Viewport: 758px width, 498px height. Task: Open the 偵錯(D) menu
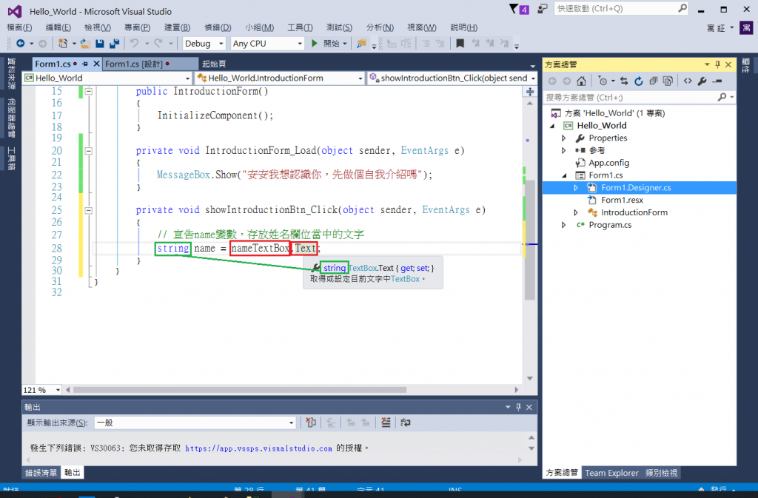(x=218, y=27)
